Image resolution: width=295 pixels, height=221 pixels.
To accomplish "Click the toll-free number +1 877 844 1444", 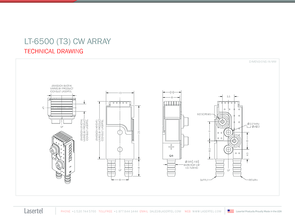I will (126, 211).
